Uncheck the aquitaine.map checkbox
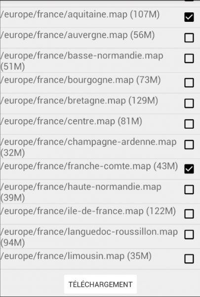Screen dimensions: 200x297 [x=189, y=17]
